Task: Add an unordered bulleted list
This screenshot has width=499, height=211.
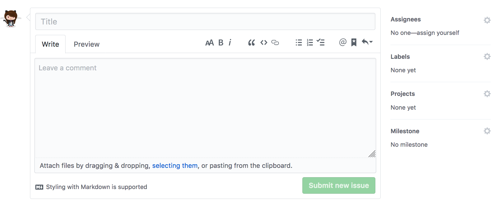Action: coord(299,43)
